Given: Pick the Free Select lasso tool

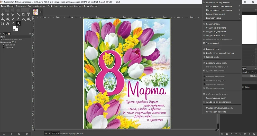Looking at the screenshot, I should click(x=13, y=14).
